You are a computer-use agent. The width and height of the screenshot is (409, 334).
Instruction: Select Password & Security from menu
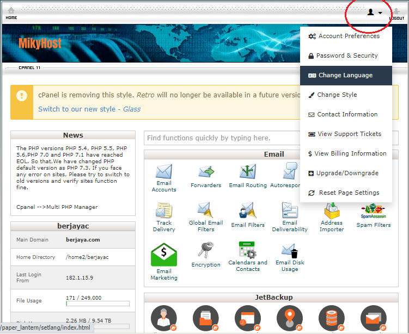point(346,55)
